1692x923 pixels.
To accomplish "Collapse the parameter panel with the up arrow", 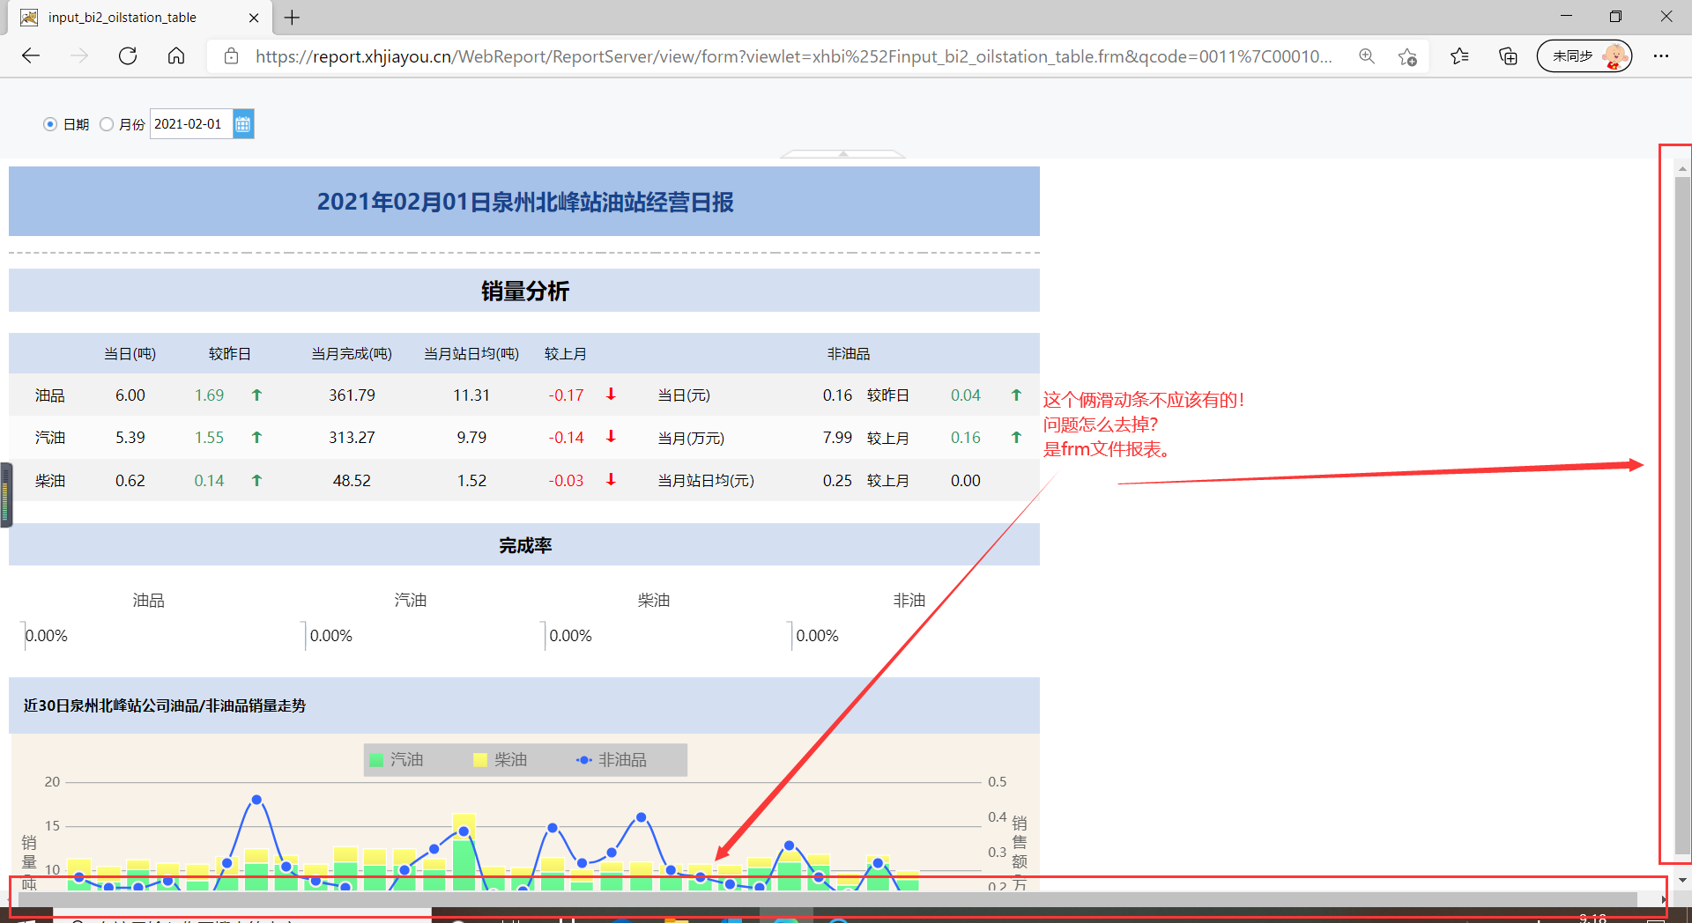I will (843, 153).
